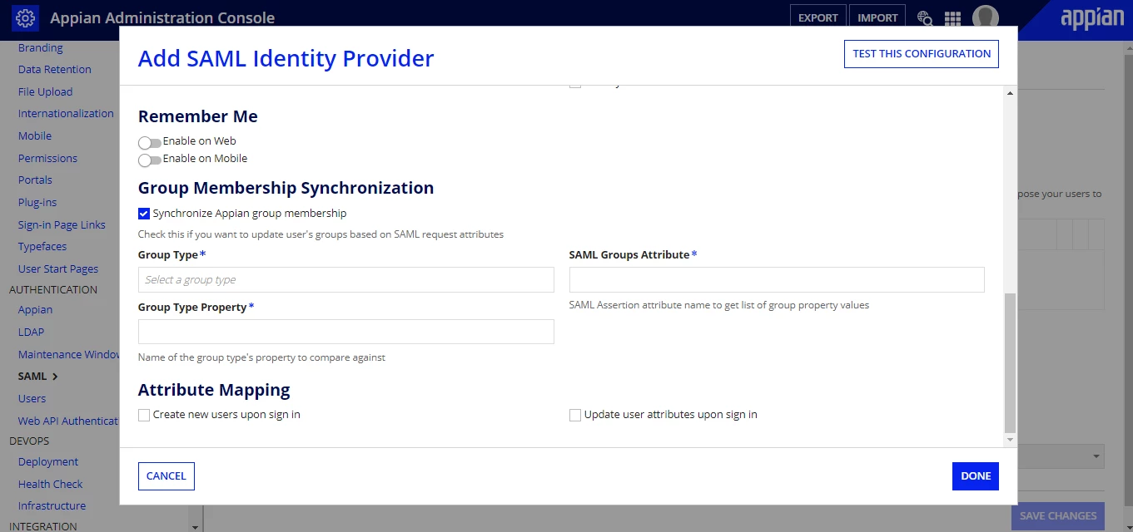Toggle Remember Me Enable on Mobile
1133x532 pixels.
click(150, 160)
